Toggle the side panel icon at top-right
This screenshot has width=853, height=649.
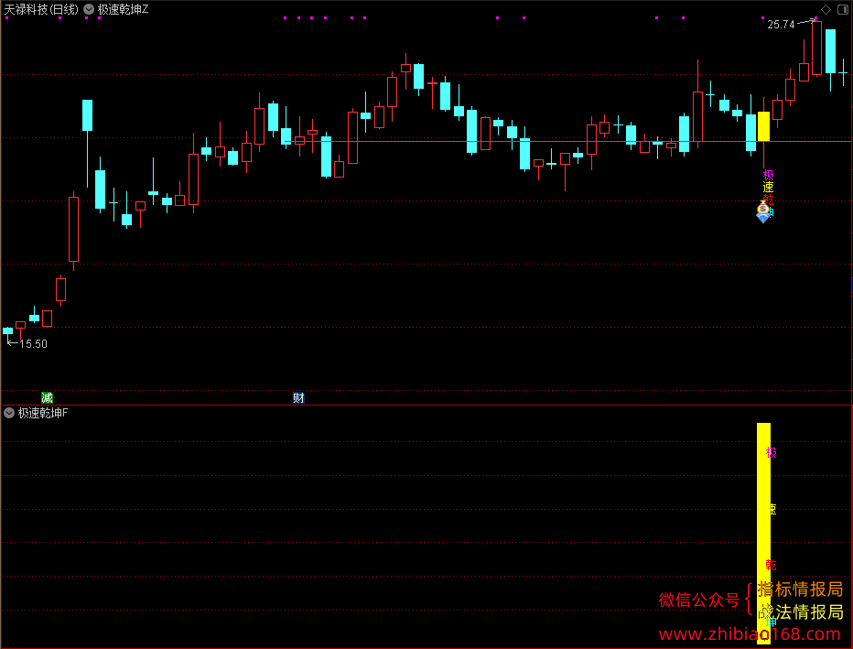coord(842,9)
